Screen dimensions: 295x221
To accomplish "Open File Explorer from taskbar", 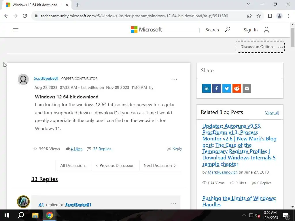I will coord(35,215).
